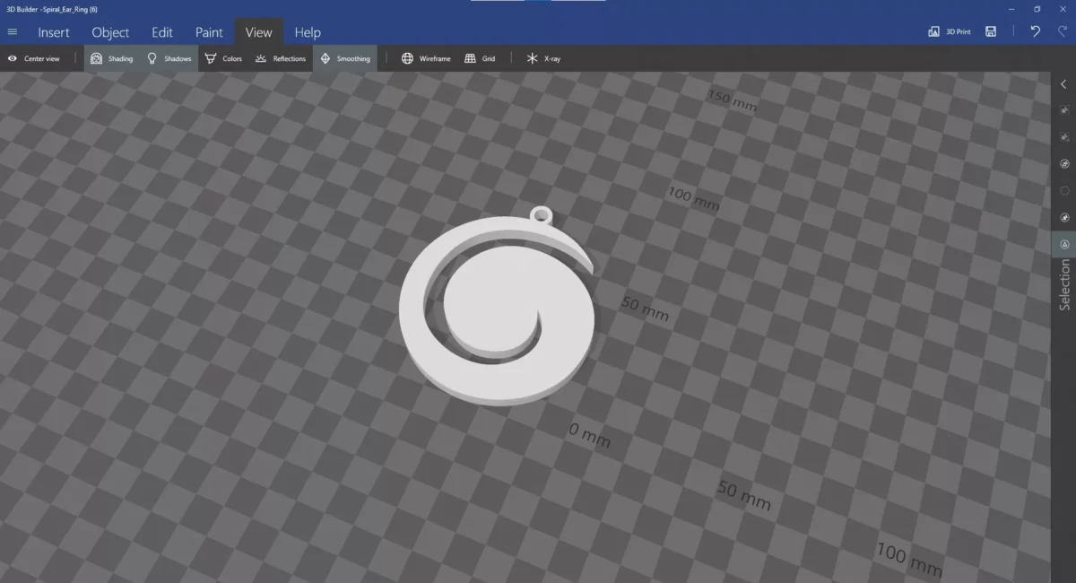Screen dimensions: 1076x583
Task: Click the Selection label on the side panel
Action: click(1064, 285)
